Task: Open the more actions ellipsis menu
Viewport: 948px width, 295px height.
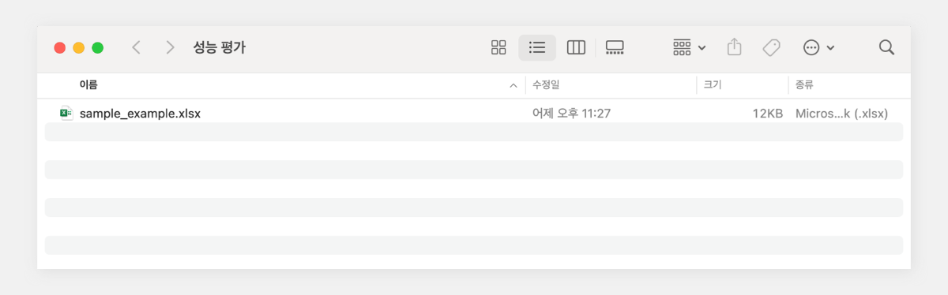Action: (x=818, y=47)
